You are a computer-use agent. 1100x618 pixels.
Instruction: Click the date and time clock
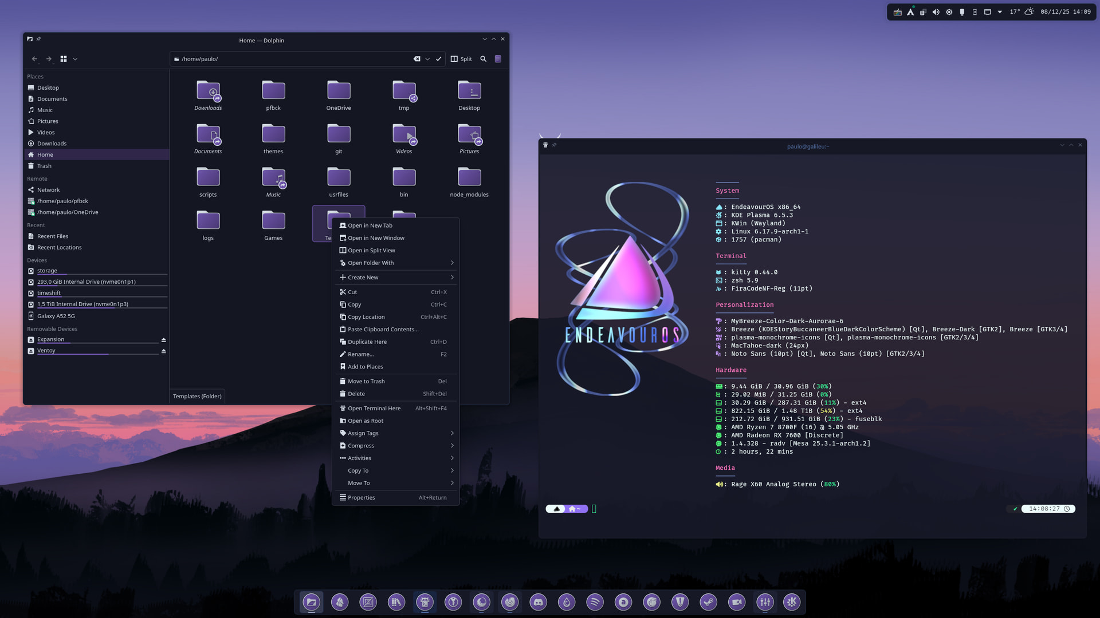pos(1066,12)
